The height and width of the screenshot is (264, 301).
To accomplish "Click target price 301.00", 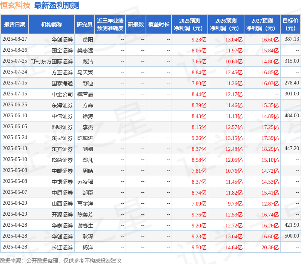I will click(x=292, y=94).
